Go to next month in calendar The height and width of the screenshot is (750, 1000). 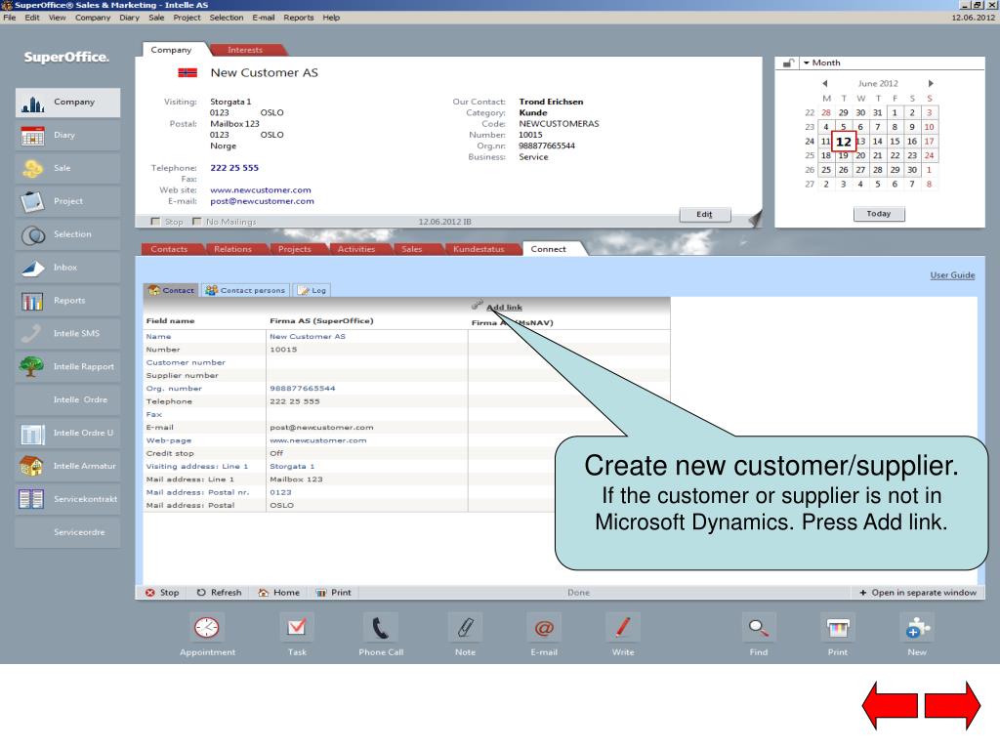coord(931,84)
